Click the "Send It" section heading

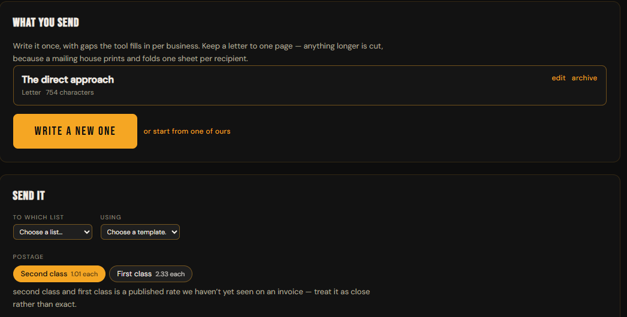tap(29, 195)
